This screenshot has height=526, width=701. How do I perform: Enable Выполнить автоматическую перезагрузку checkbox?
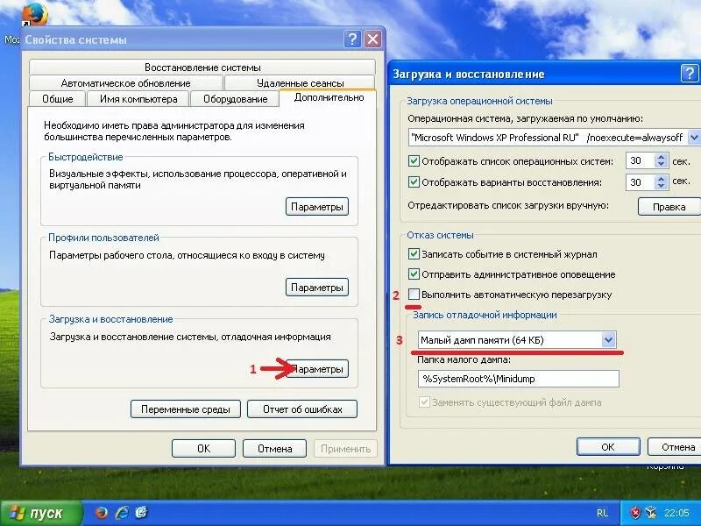coord(414,295)
